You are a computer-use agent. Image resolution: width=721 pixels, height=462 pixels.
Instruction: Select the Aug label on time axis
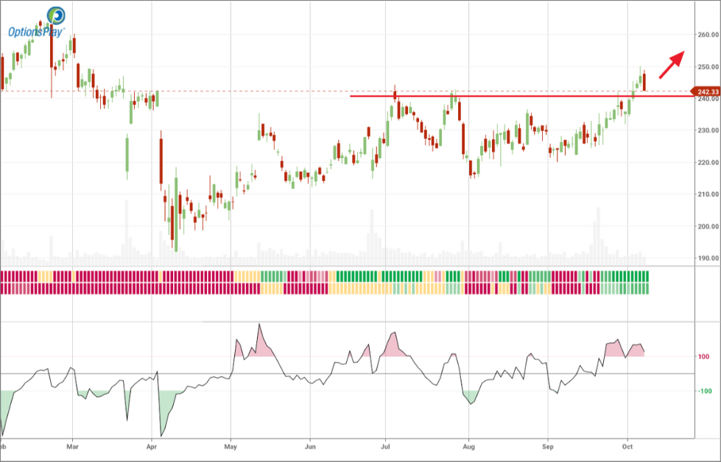coord(468,446)
